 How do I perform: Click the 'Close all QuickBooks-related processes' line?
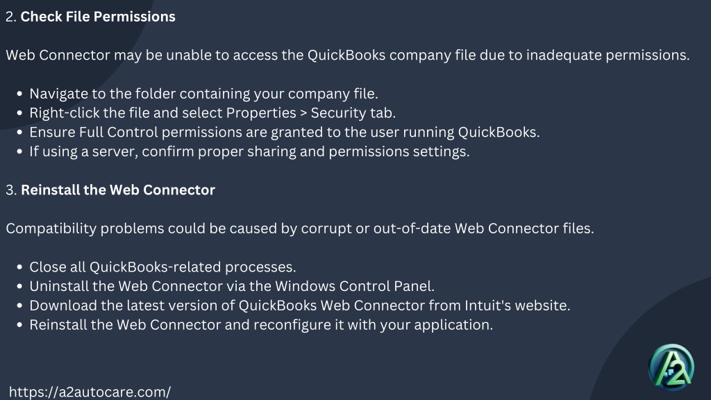(162, 267)
